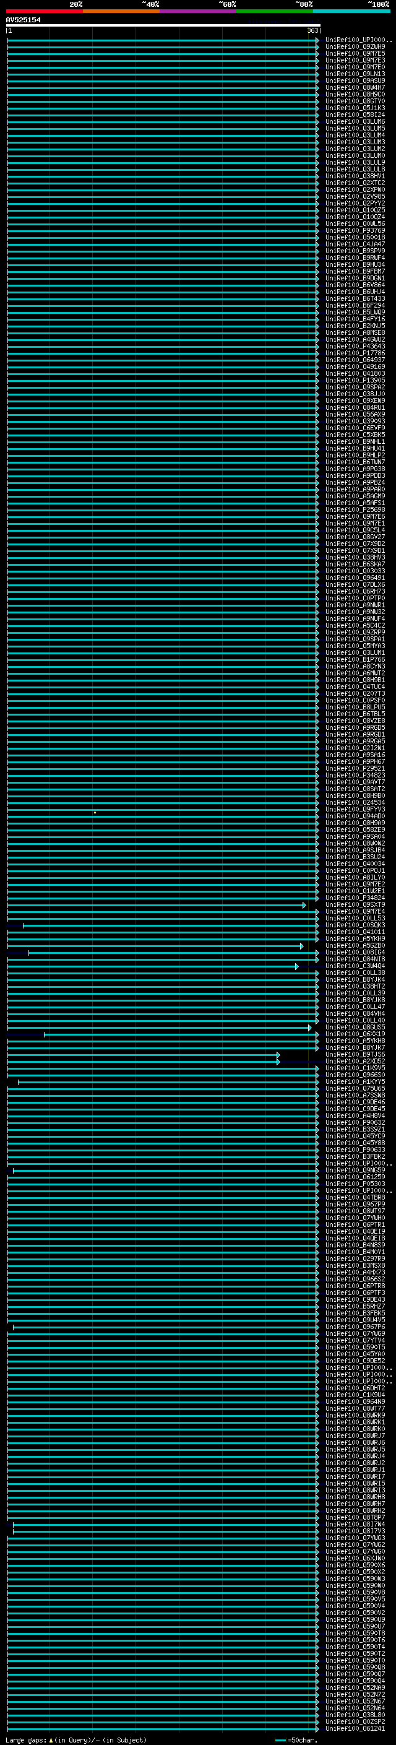Screen dimensions: 396x1745
Task: Click label UniRef100_O61241
Action: tap(355, 1728)
